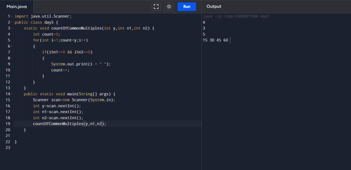Viewport: 351px width, 170px height.
Task: Select the Main.java tab
Action: pos(17,7)
